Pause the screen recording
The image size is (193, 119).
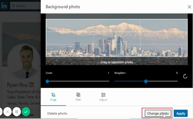17,112
